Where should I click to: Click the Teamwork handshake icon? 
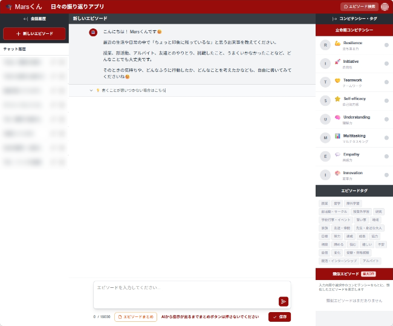pos(337,80)
